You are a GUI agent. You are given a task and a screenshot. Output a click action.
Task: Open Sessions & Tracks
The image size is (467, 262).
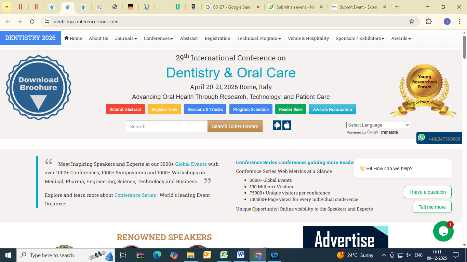click(x=205, y=109)
